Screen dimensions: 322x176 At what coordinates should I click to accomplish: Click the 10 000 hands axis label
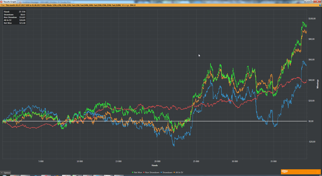(80, 161)
